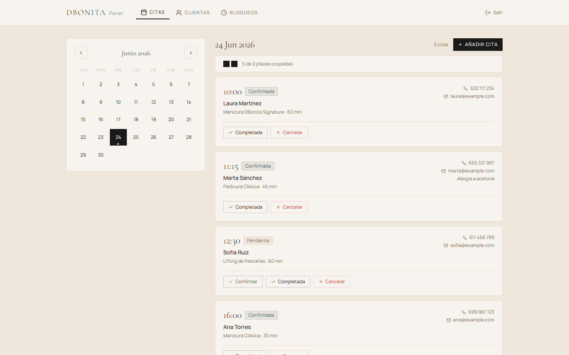Select June 30 in calendar

(x=101, y=155)
